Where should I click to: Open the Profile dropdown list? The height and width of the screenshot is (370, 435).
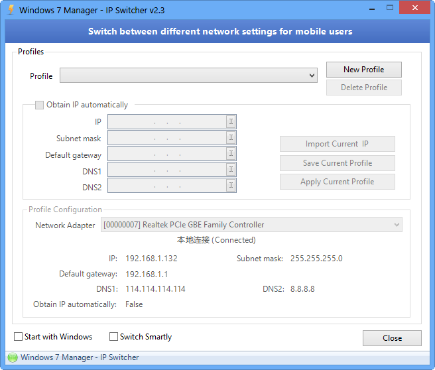188,76
